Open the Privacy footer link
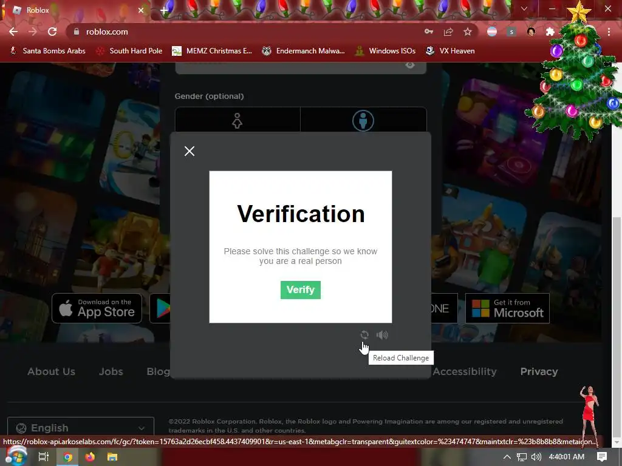 tap(539, 371)
